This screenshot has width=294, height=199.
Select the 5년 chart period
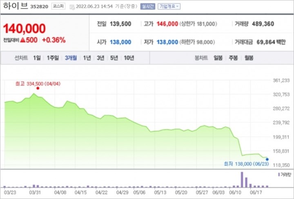point(114,58)
